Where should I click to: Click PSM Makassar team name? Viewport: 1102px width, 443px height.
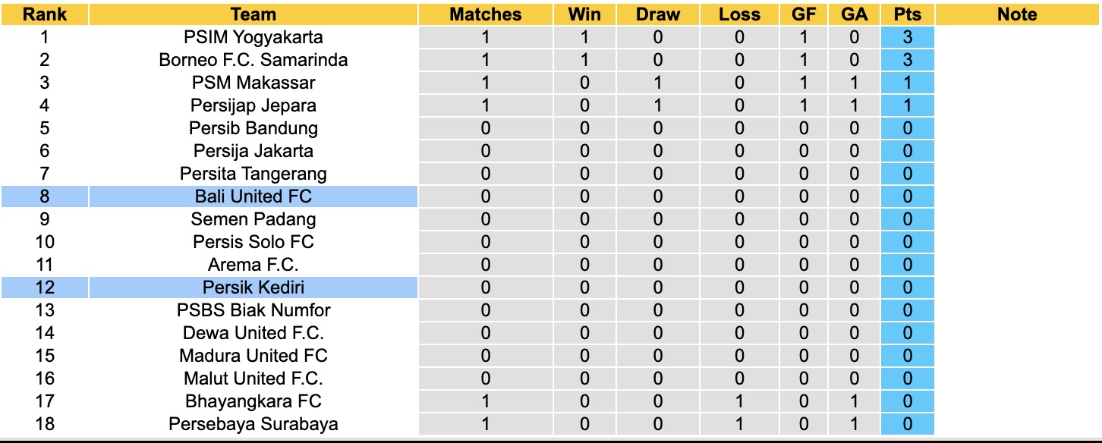253,83
